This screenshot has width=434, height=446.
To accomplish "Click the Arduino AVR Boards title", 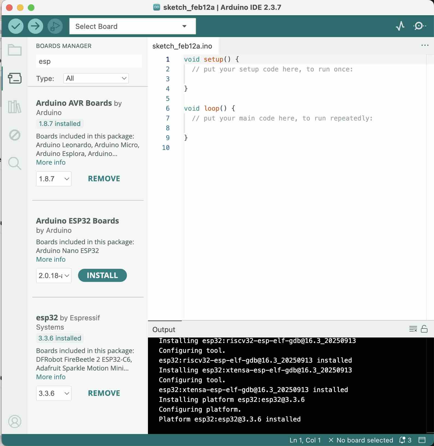I will [x=74, y=103].
